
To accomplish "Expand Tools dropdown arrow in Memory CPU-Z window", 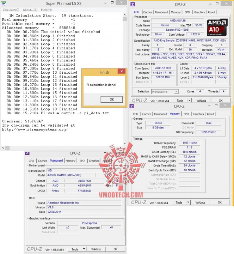I will [x=188, y=202].
